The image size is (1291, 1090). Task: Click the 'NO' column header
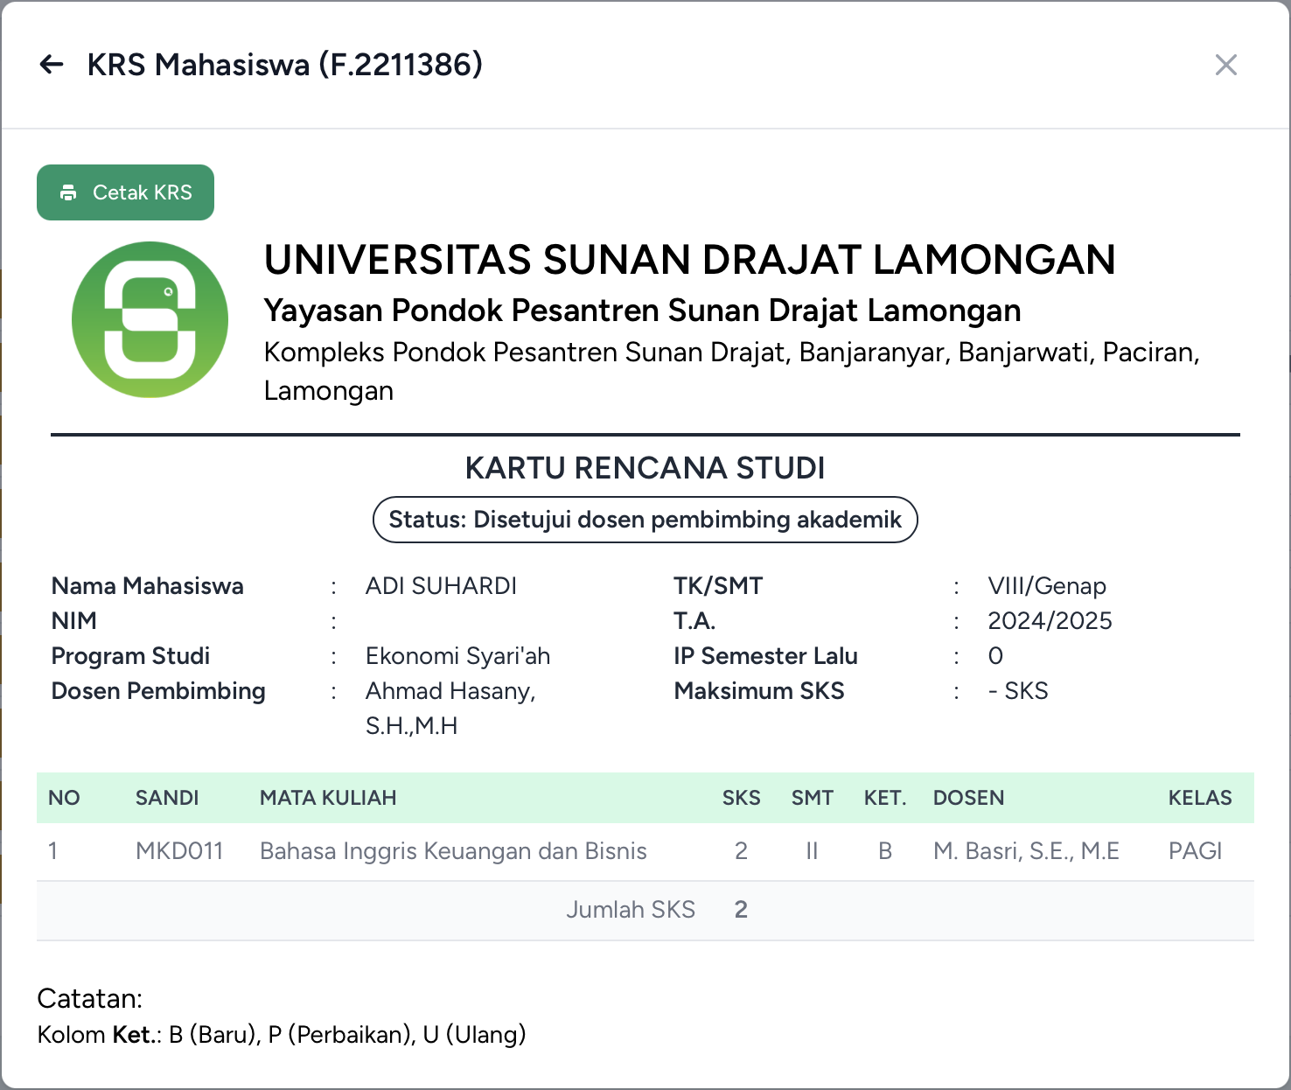tap(64, 798)
